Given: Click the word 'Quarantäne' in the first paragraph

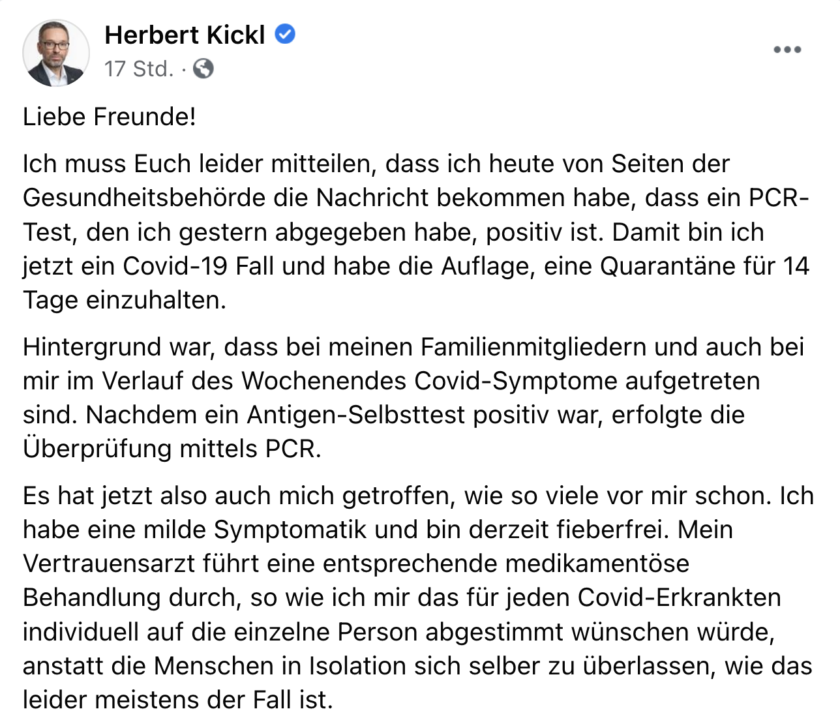Looking at the screenshot, I should pos(668,265).
